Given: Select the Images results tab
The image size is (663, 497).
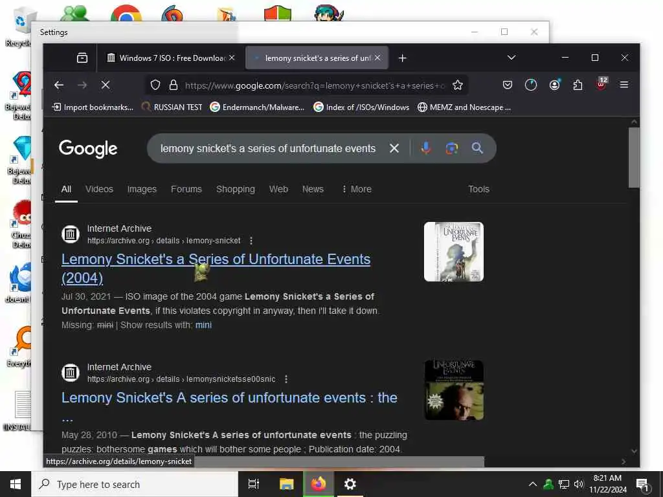Looking at the screenshot, I should tap(142, 190).
